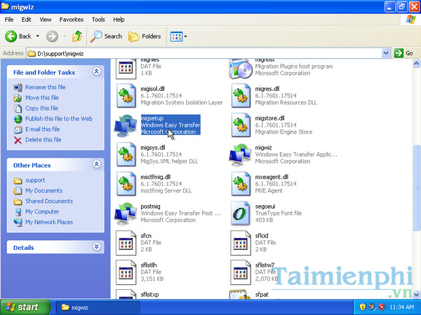The width and height of the screenshot is (421, 315).
Task: Open My Computer in Other Places
Action: (x=42, y=211)
